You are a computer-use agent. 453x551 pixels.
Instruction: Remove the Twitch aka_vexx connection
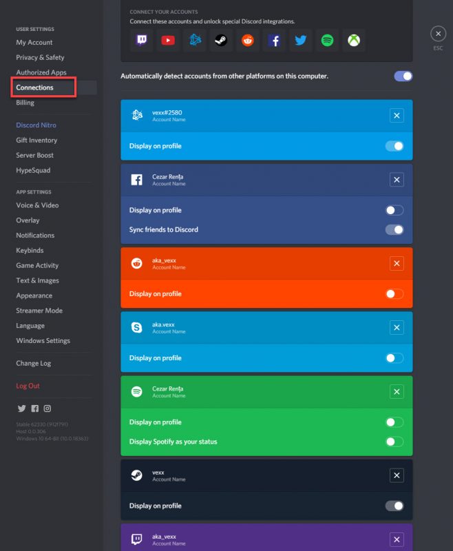coord(397,539)
